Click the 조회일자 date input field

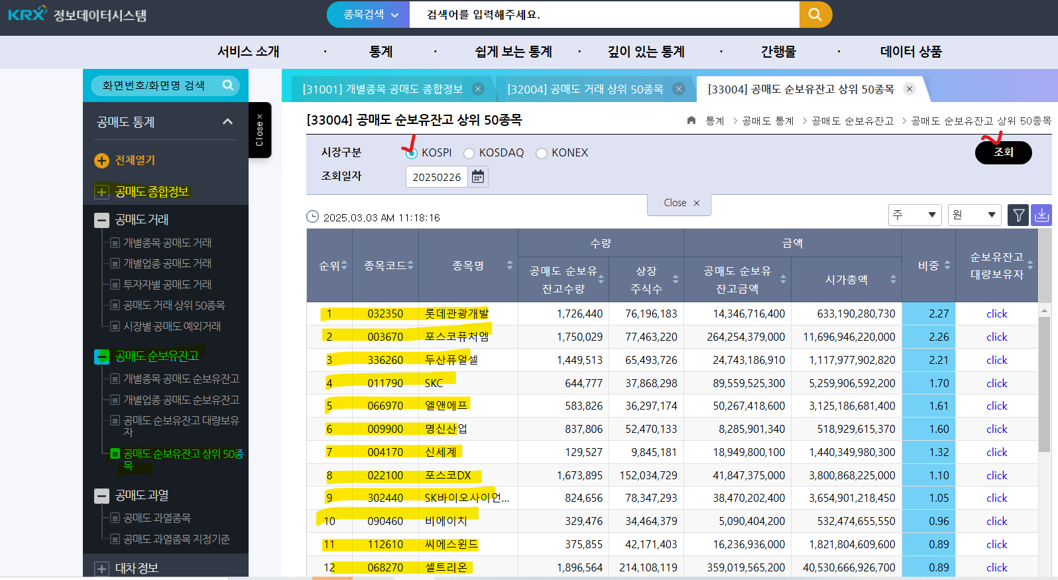pyautogui.click(x=437, y=177)
